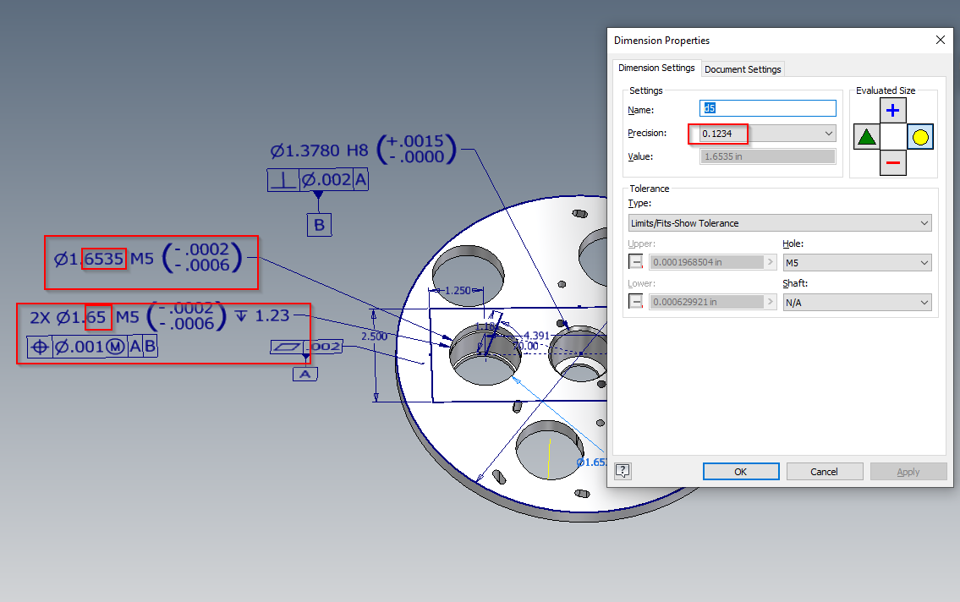
Task: Click the Name input field d5
Action: pyautogui.click(x=768, y=108)
